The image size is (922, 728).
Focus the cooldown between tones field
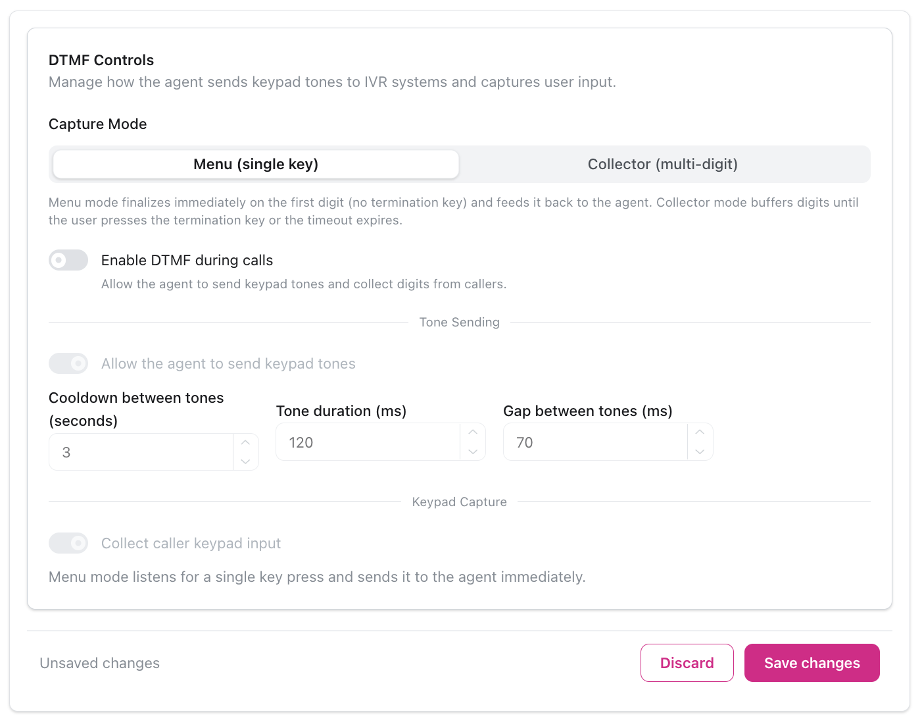pos(141,452)
